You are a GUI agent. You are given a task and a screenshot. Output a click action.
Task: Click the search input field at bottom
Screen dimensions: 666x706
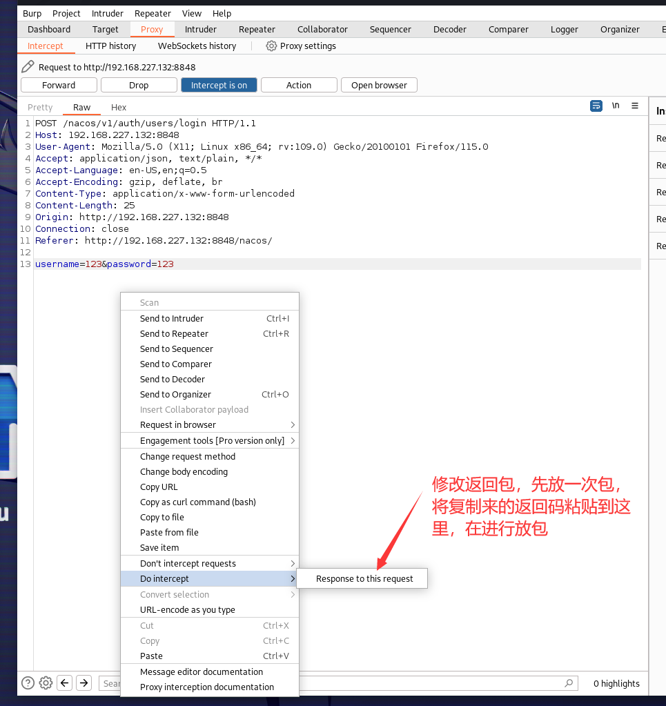[339, 683]
